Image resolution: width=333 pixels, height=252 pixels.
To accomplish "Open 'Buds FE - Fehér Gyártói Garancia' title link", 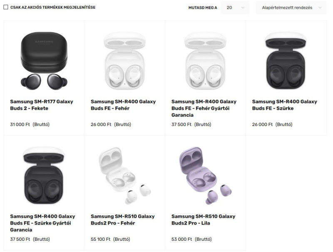I will coord(204,108).
